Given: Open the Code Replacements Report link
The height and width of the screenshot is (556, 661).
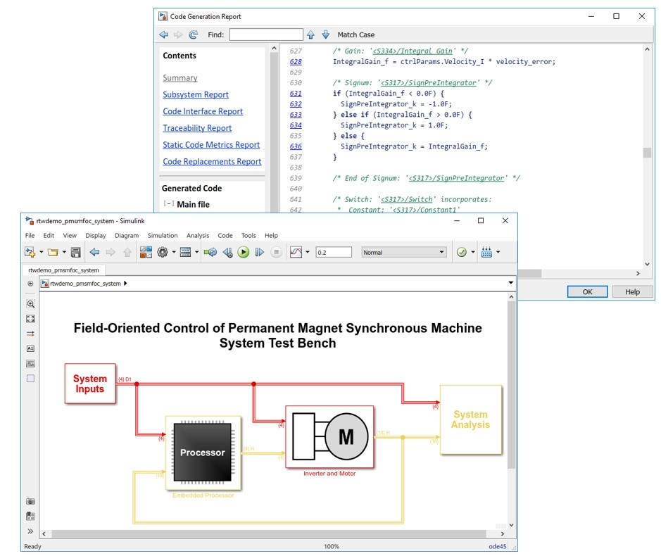Looking at the screenshot, I should [212, 161].
